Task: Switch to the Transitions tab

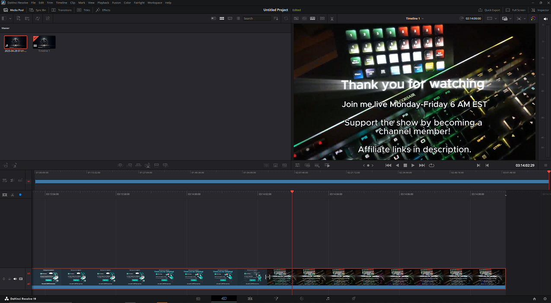Action: pyautogui.click(x=61, y=10)
